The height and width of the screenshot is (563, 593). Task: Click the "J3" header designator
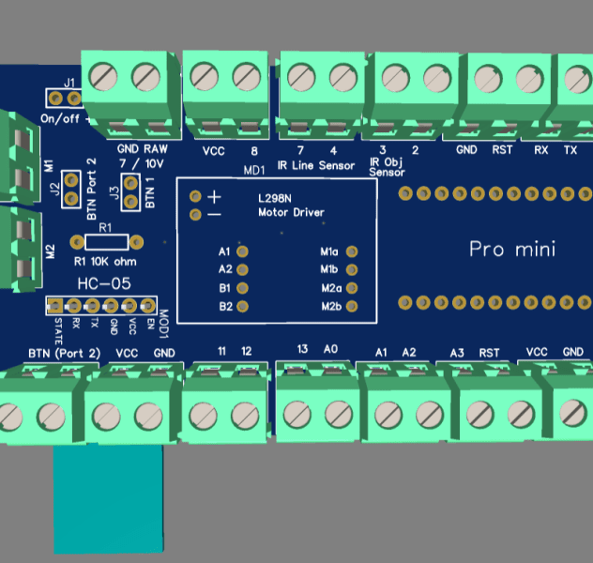coord(114,192)
